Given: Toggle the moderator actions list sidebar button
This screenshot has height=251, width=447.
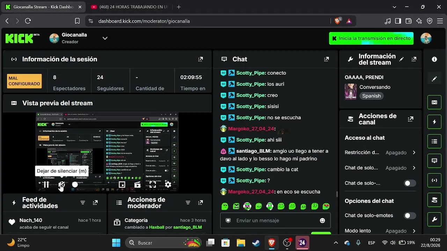Looking at the screenshot, I should pyautogui.click(x=434, y=142).
